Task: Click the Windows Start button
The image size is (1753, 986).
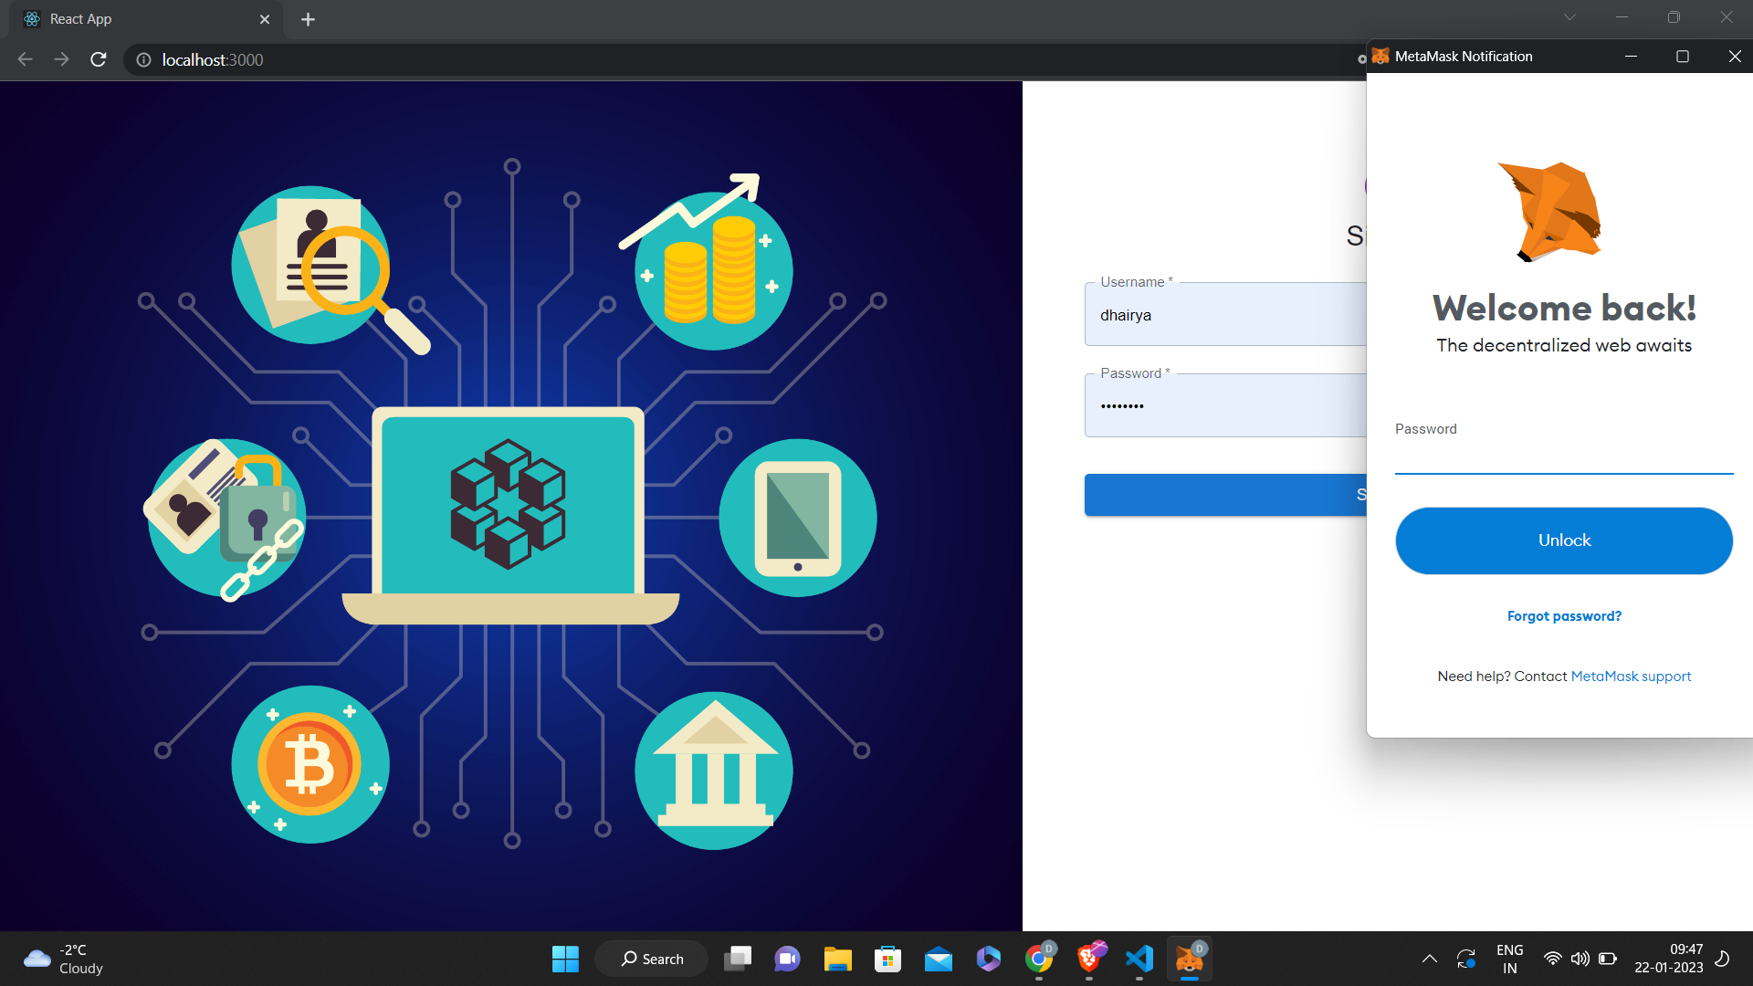Action: coord(565,959)
